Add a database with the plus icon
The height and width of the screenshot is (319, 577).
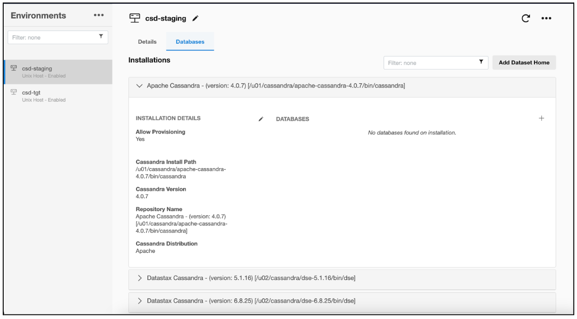point(541,118)
